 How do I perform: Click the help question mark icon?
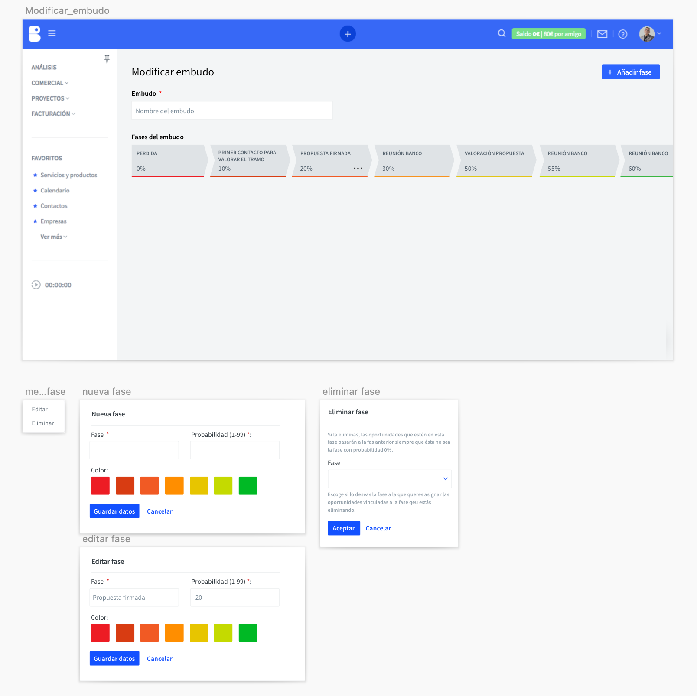(623, 34)
